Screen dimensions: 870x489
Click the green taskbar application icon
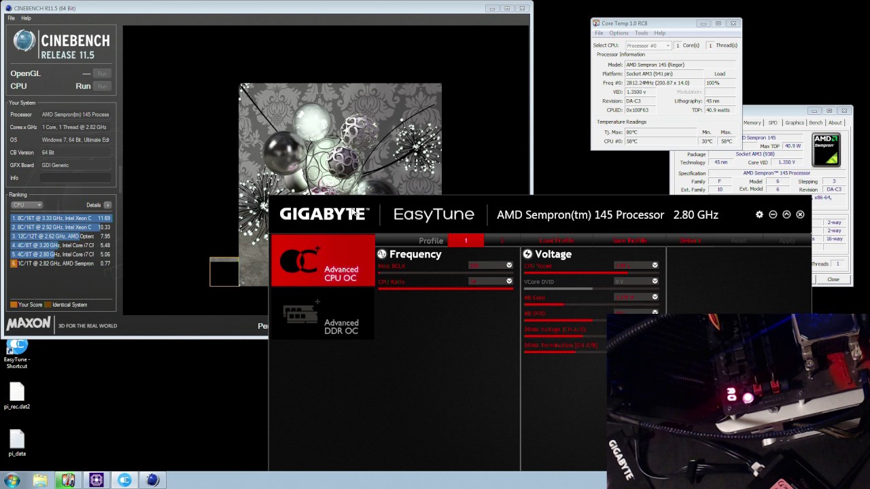[x=68, y=480]
